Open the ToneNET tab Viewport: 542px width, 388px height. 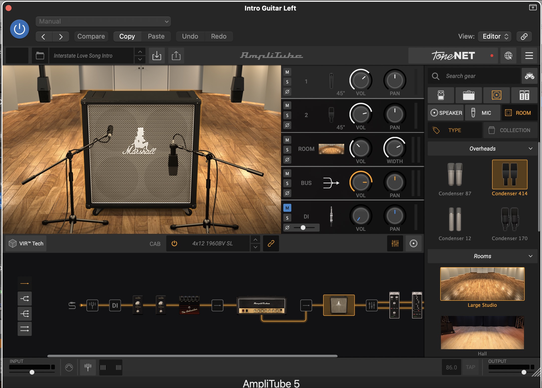click(x=453, y=56)
